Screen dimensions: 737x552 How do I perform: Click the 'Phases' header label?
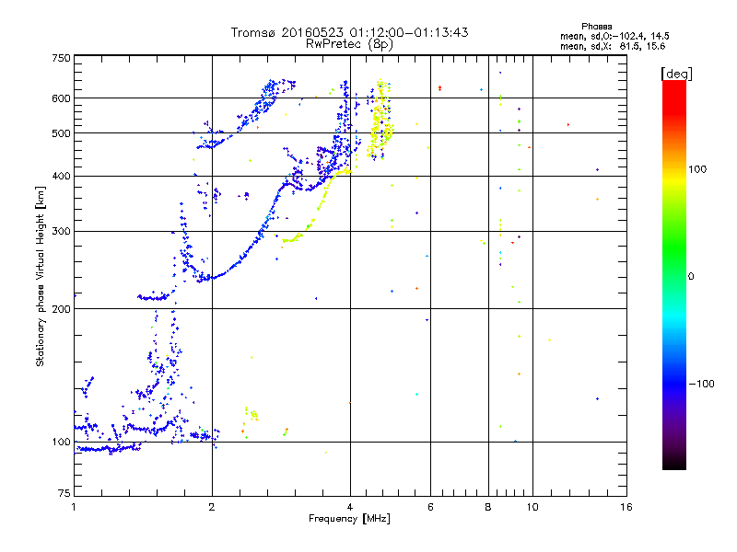tap(596, 27)
